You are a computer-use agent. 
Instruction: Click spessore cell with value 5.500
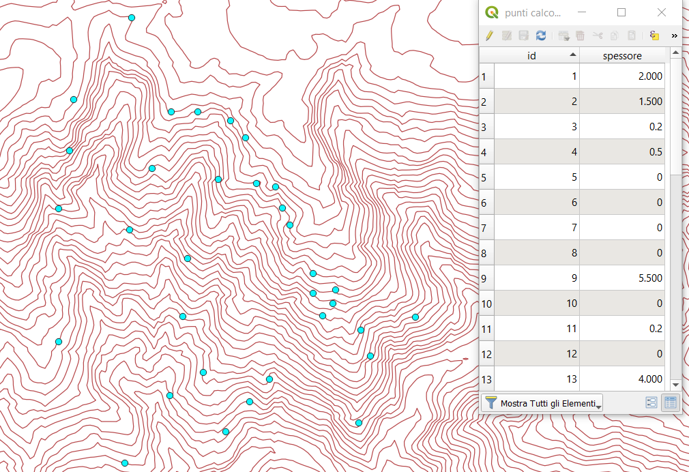(622, 278)
